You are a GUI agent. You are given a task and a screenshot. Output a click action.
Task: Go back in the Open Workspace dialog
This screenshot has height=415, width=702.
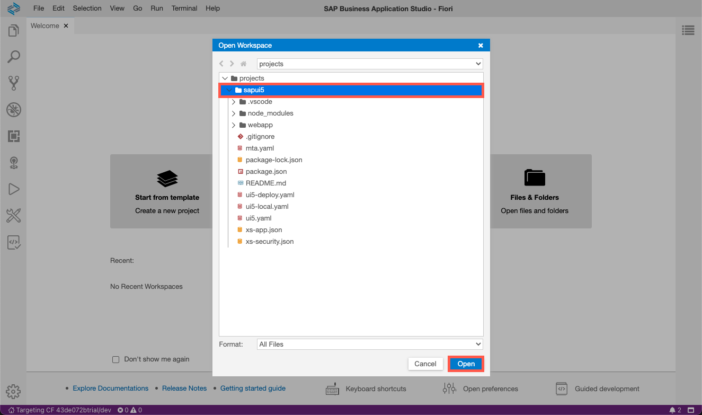tap(221, 64)
